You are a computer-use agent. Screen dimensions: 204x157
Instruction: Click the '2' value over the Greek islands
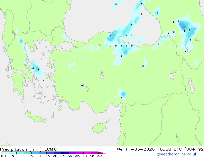tap(39, 69)
